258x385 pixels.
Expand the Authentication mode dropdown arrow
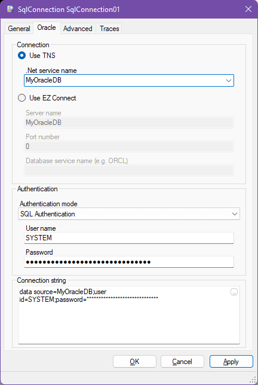point(235,214)
